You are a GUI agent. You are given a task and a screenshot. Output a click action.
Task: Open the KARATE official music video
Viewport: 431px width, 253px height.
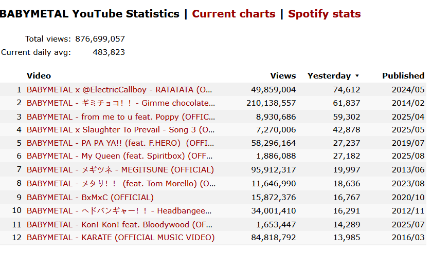click(x=120, y=237)
